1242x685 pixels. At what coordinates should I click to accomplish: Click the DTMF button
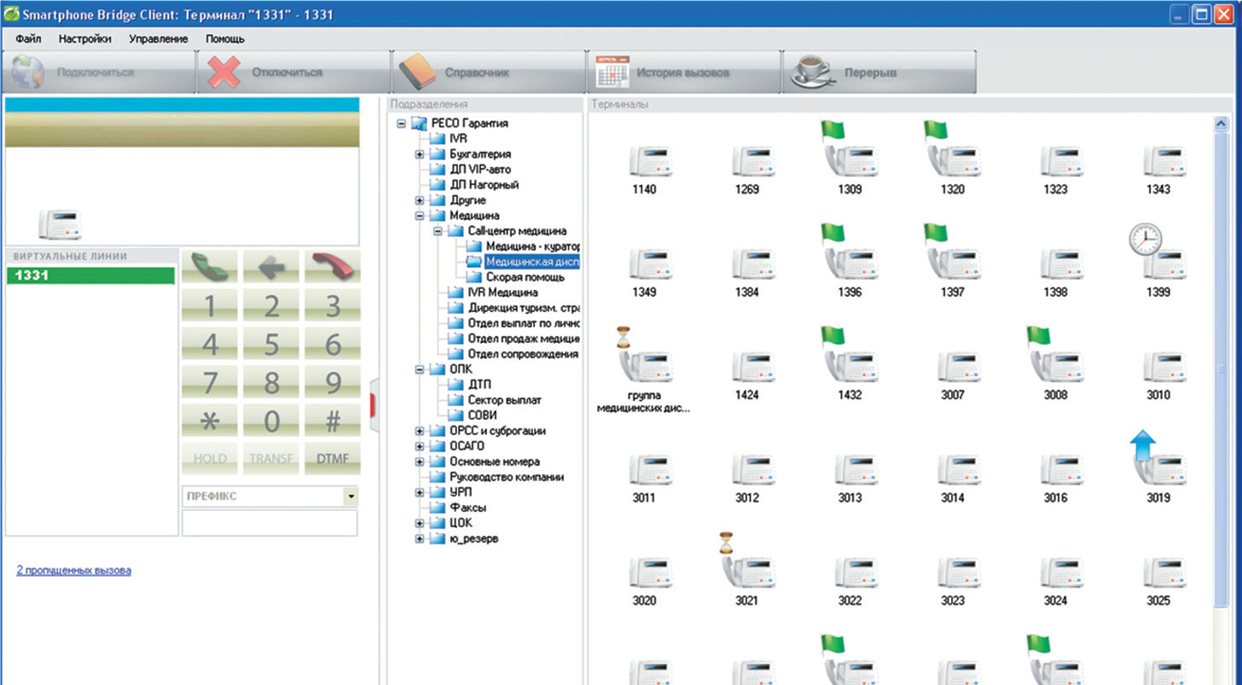(x=333, y=459)
